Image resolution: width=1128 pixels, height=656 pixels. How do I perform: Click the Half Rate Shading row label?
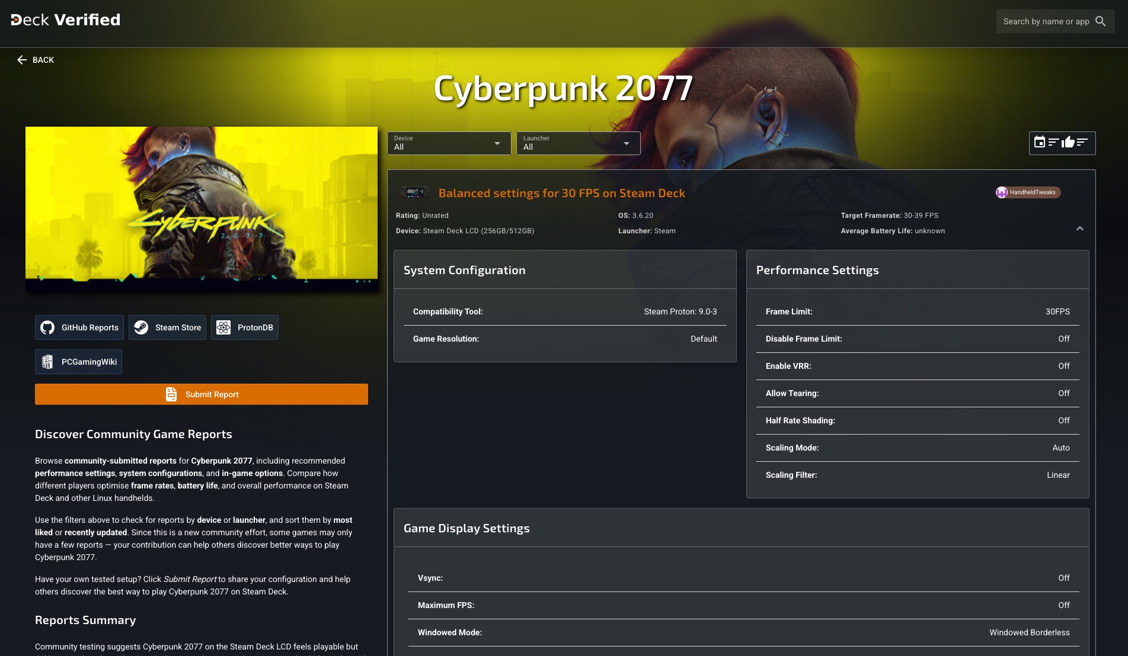point(800,420)
